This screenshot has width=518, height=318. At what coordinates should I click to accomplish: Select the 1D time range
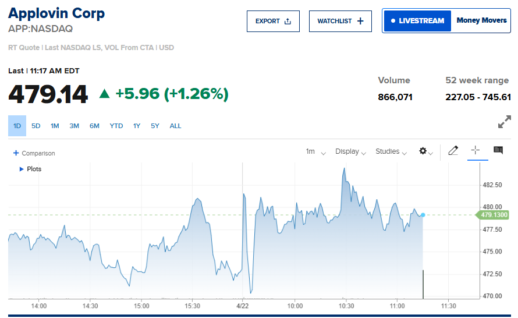[x=17, y=126]
